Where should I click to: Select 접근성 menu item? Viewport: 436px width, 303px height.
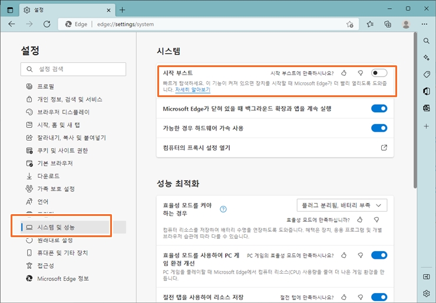(73, 265)
